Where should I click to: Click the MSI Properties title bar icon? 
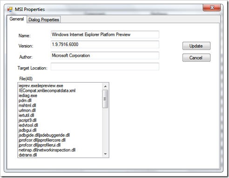click(10, 10)
